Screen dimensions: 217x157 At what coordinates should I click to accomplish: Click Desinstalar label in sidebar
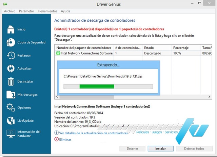(x=25, y=81)
